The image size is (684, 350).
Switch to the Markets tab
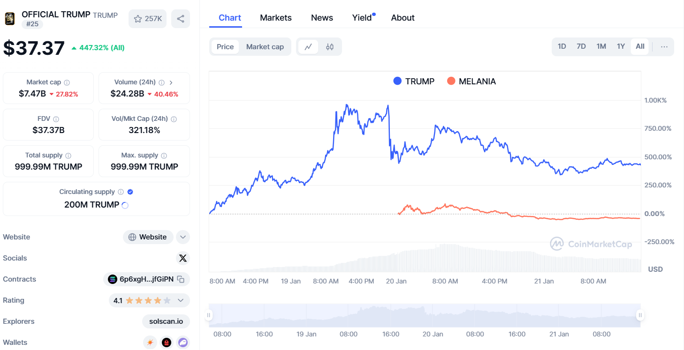click(x=276, y=18)
